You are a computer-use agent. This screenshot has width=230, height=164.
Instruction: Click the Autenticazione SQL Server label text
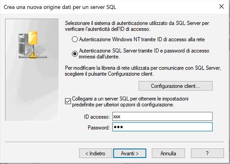point(144,54)
